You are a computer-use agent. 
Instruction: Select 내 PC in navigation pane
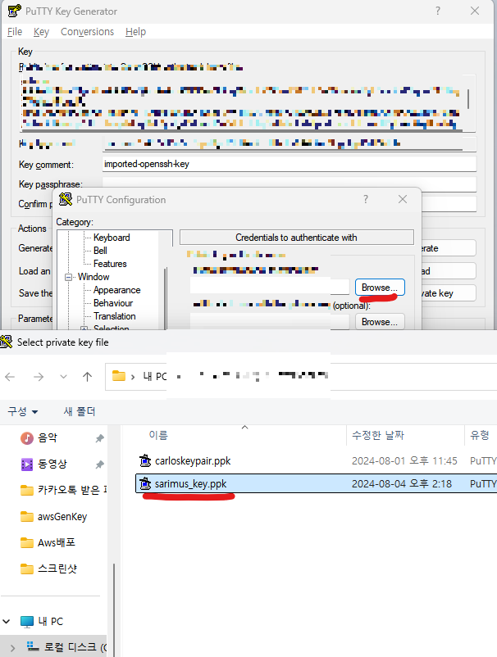(50, 622)
